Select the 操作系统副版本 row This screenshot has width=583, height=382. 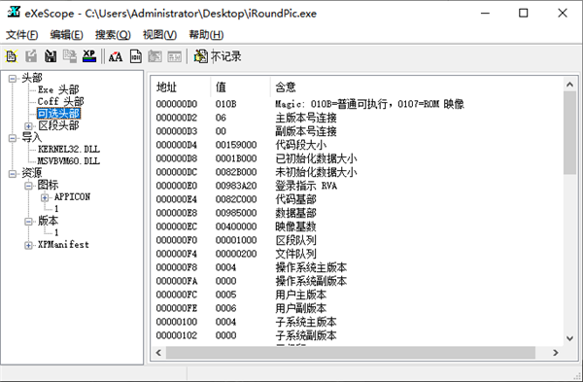[357, 281]
